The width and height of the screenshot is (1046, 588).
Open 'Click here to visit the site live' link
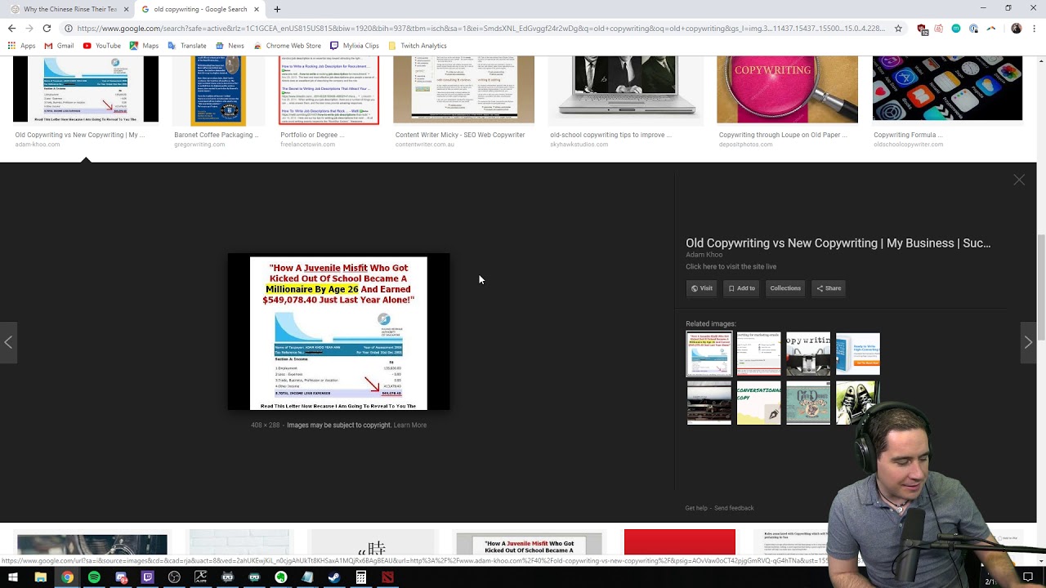(731, 266)
